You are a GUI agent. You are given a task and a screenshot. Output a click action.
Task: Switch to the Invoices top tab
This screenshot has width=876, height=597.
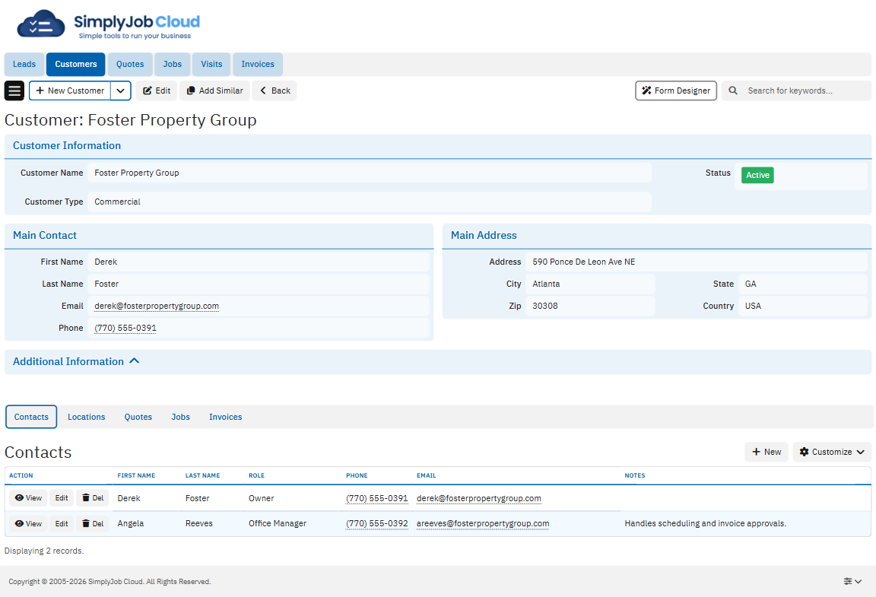(258, 65)
